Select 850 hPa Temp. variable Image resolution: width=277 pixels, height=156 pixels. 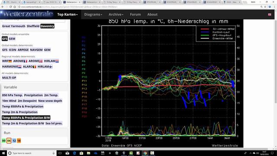[x=13, y=95]
